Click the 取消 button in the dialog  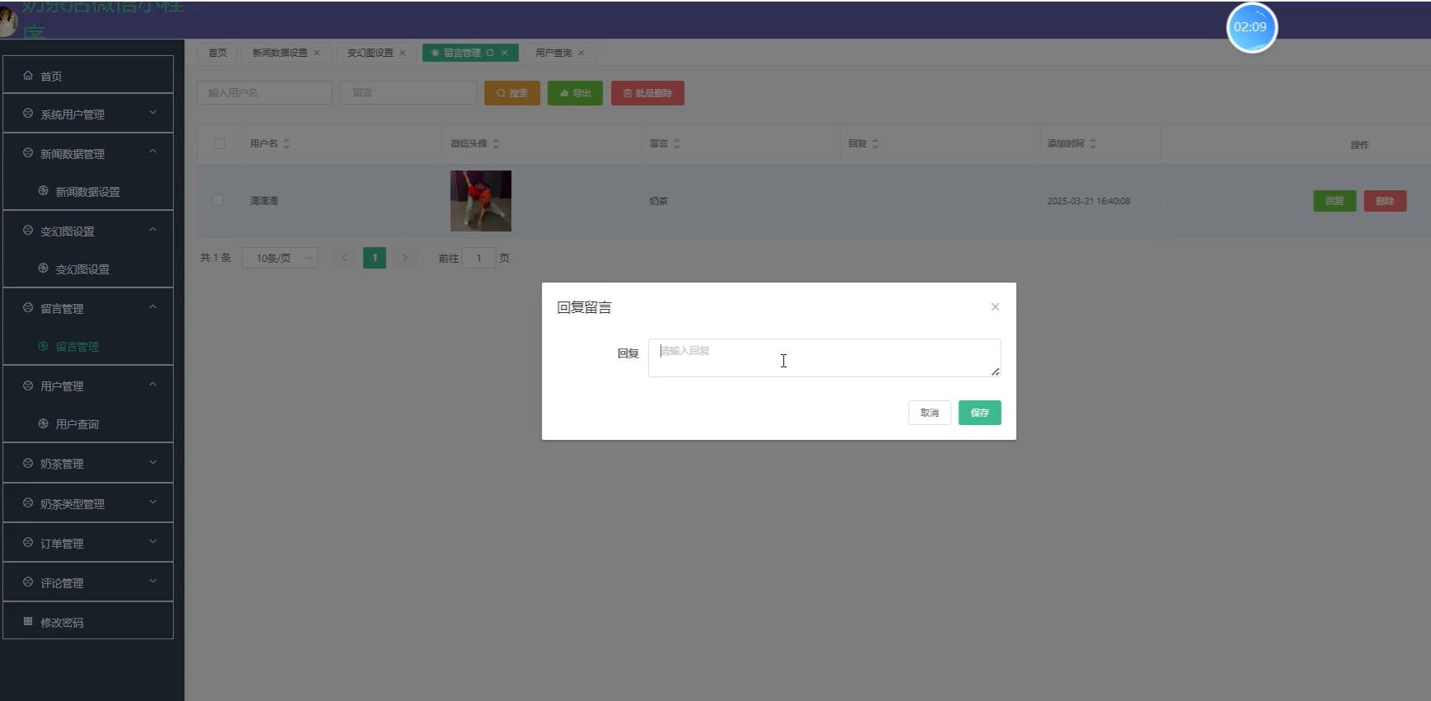[x=929, y=413]
